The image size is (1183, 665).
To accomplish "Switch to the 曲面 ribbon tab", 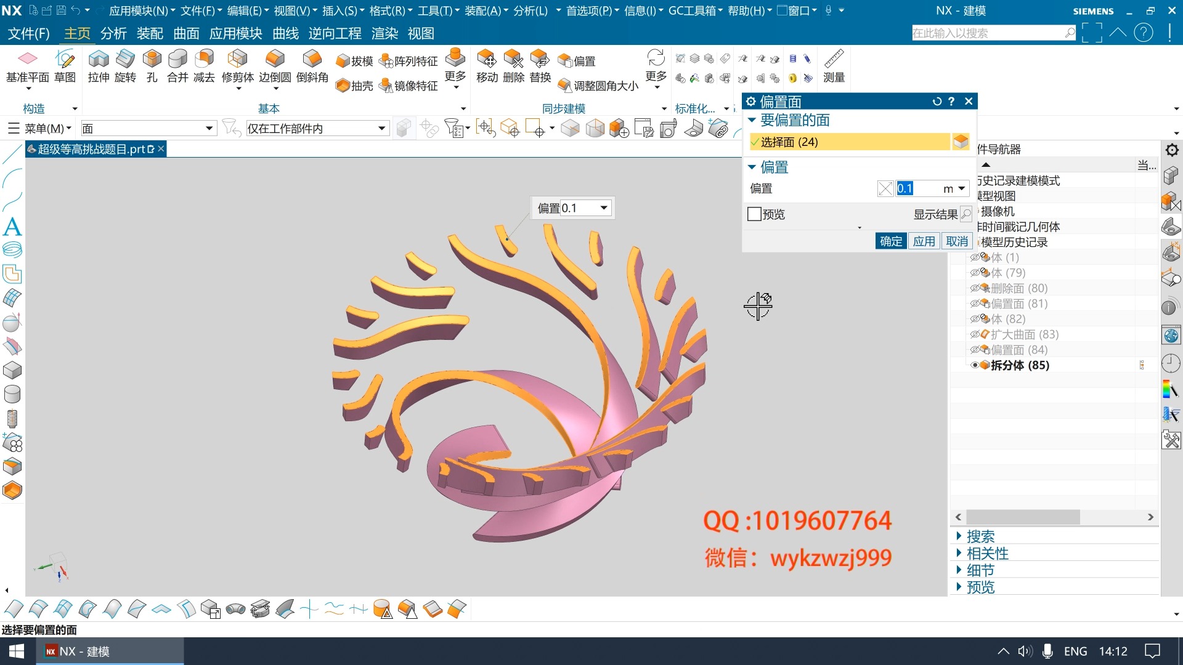I will (186, 33).
